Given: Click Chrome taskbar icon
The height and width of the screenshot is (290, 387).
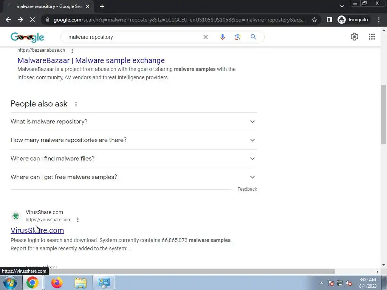Looking at the screenshot, I should [x=33, y=282].
